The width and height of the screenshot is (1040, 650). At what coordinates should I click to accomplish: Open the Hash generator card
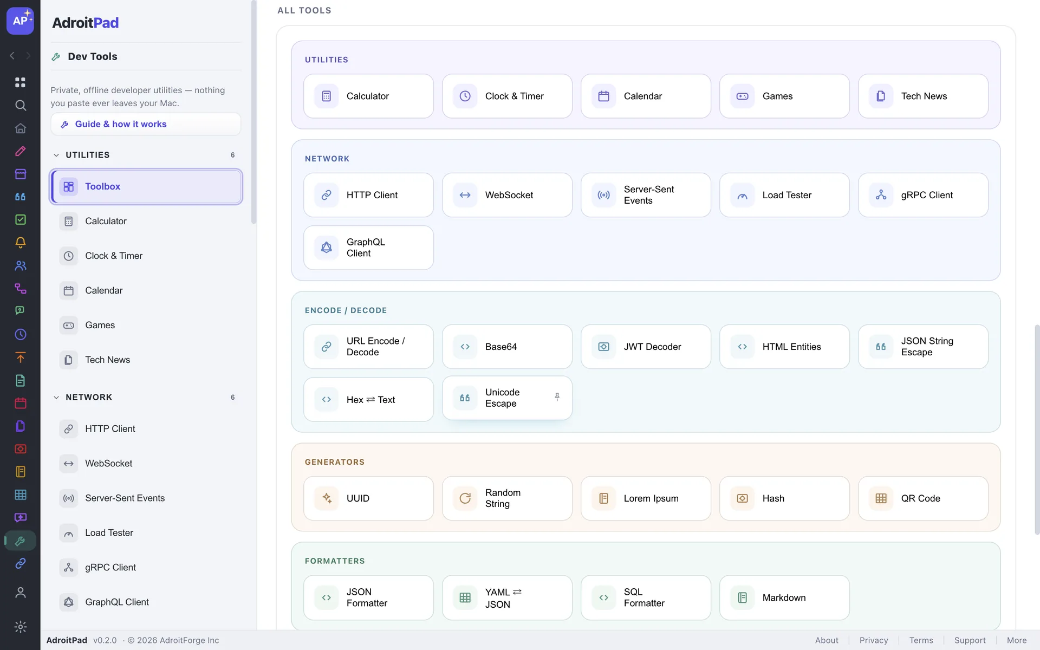click(x=784, y=498)
